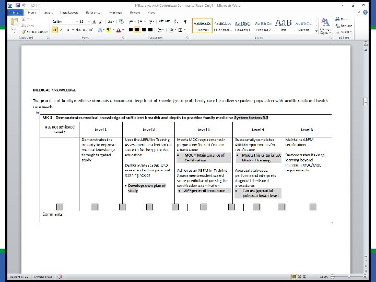Screen dimensions: 376x282
Task: Click the Cut scissors icon
Action: click(x=23, y=19)
